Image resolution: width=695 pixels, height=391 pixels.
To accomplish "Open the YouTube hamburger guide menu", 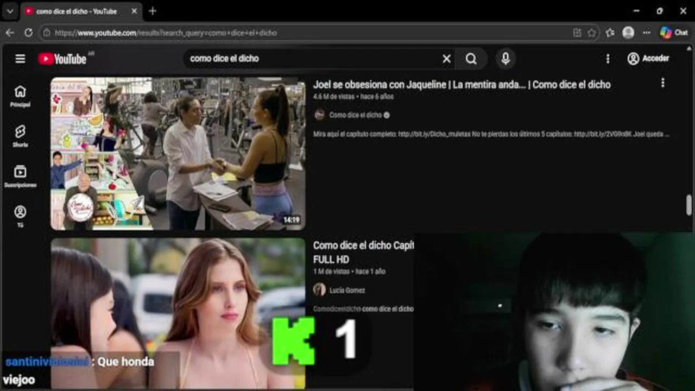I will 20,59.
